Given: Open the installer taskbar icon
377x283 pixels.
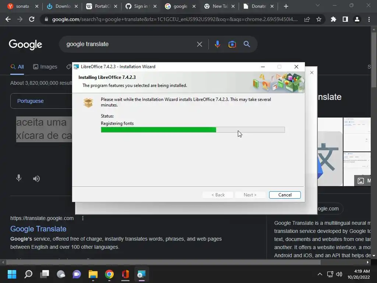Looking at the screenshot, I should coord(141,274).
